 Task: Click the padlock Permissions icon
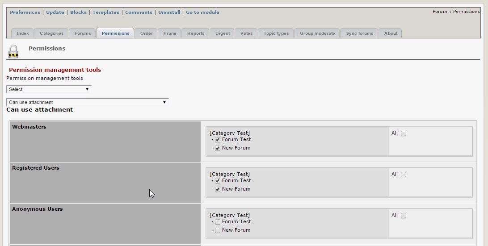click(13, 51)
